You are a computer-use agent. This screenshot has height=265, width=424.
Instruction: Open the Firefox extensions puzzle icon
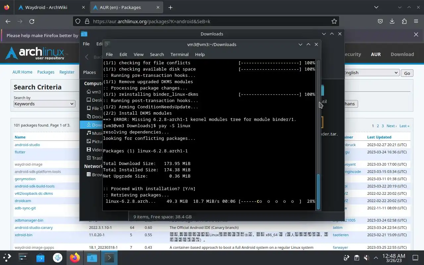(x=404, y=21)
